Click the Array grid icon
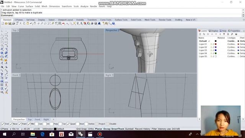This screenshot has height=138, width=245. (2, 85)
